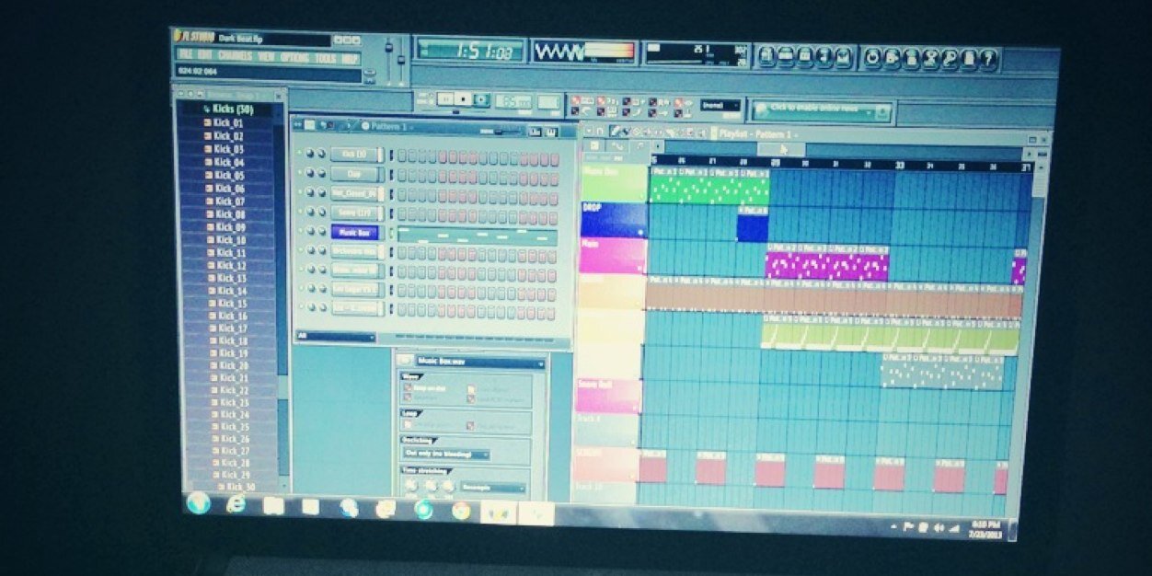Open Internet Explorer from the taskbar
This screenshot has height=576, width=1152.
[236, 504]
